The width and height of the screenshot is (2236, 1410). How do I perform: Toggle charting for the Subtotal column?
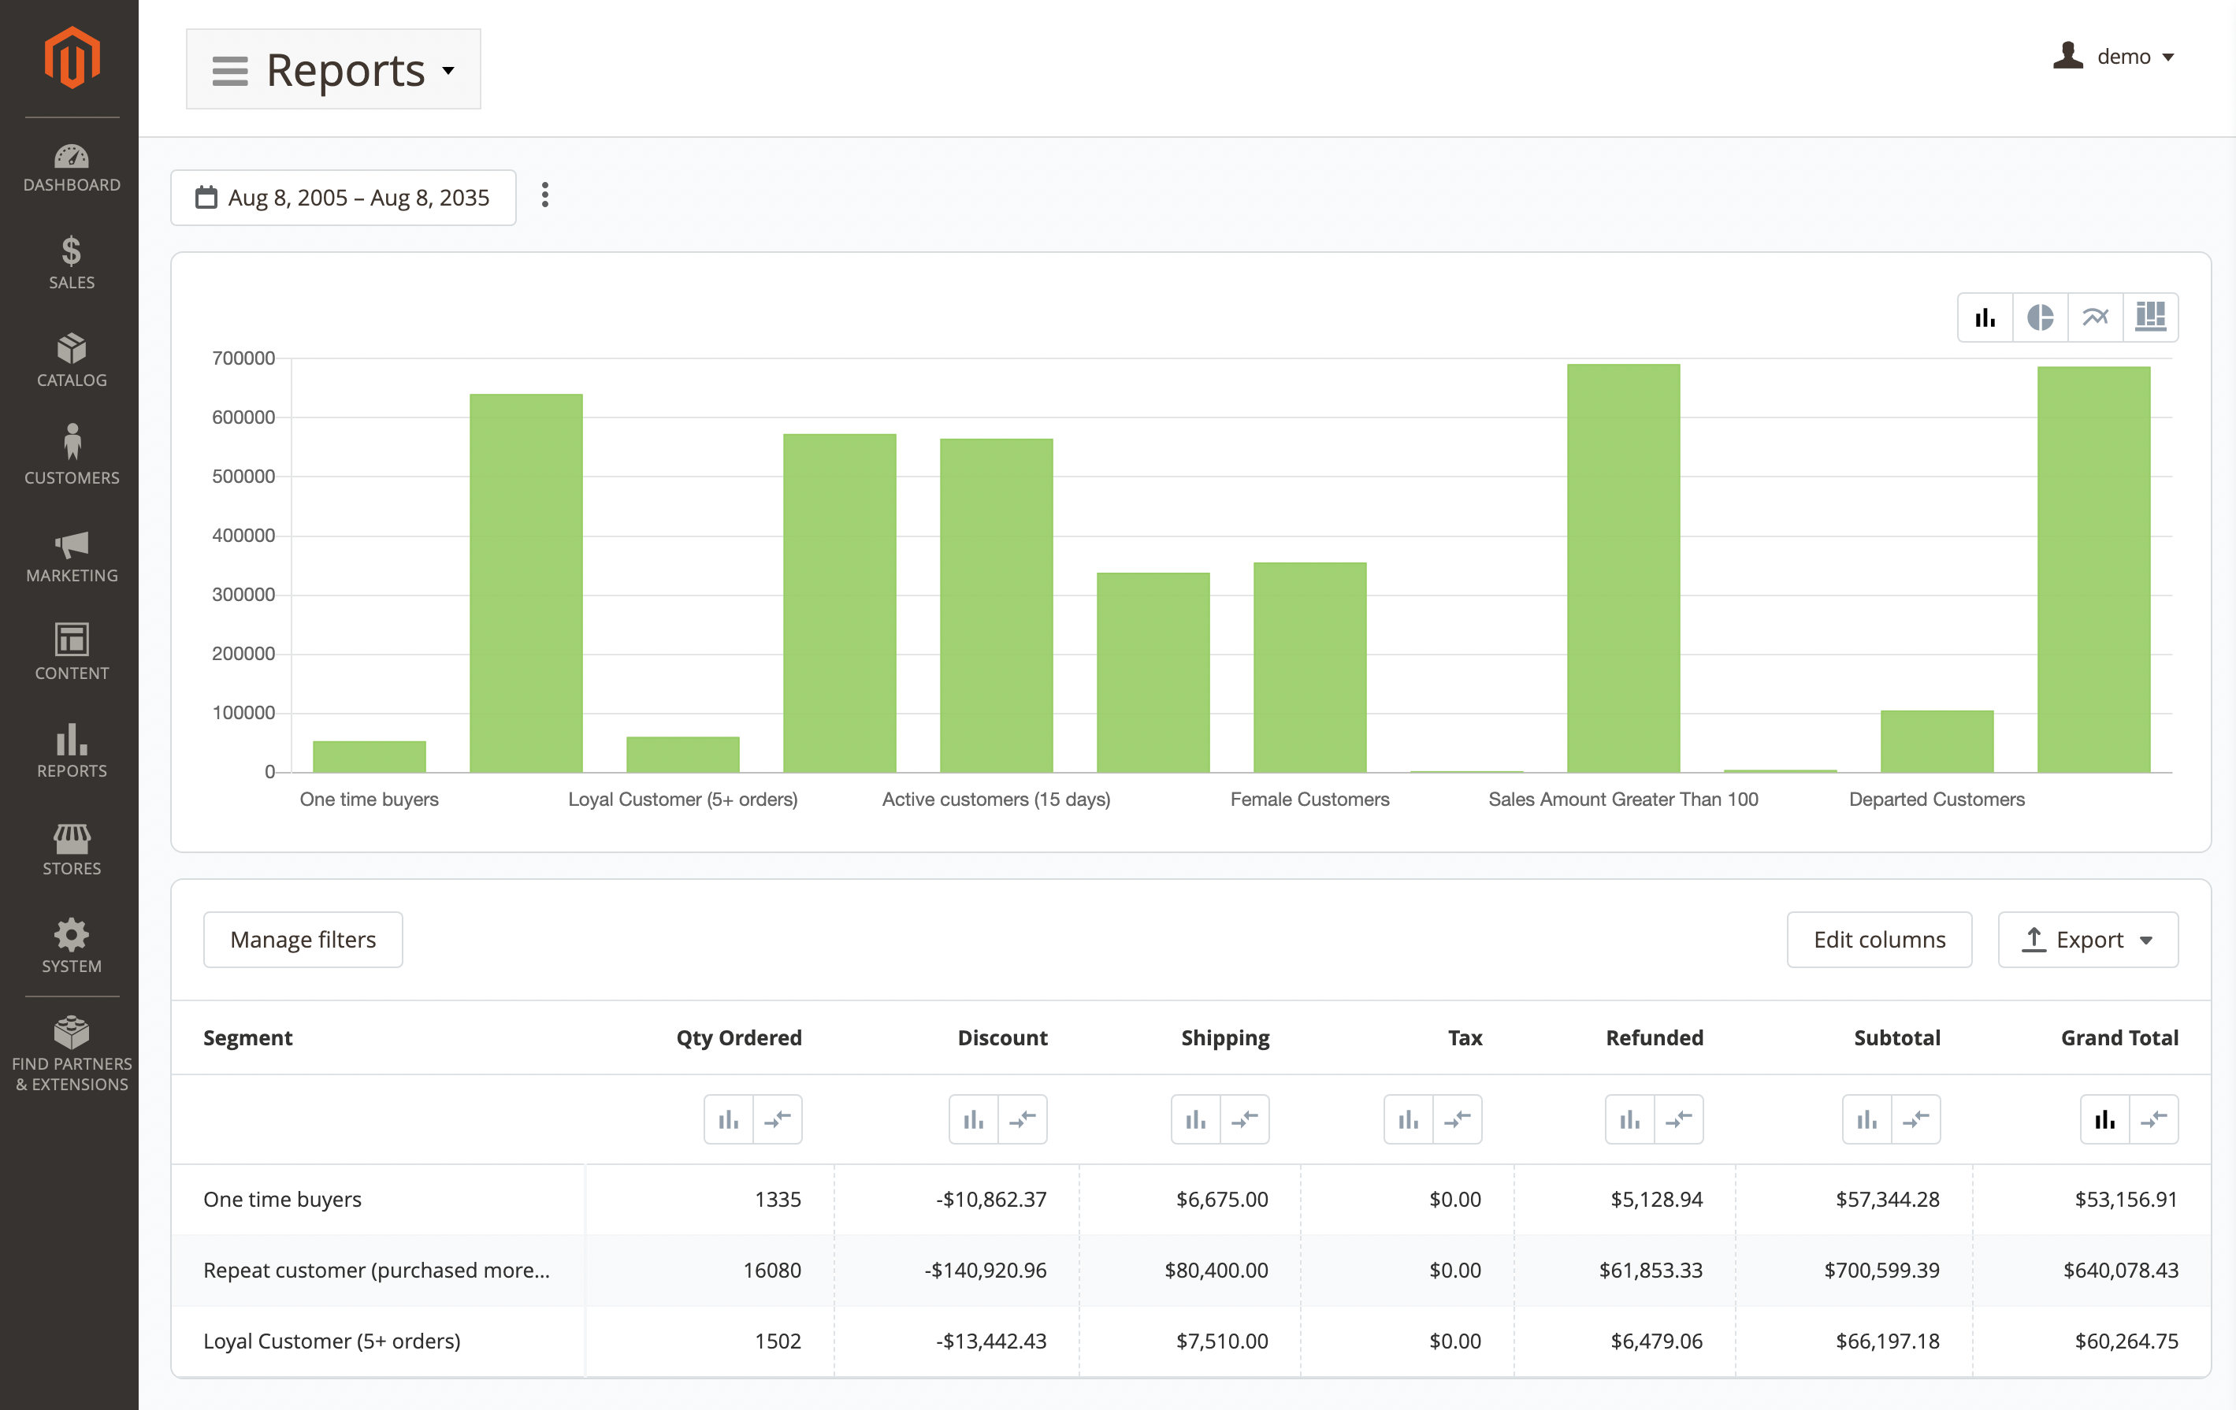click(x=1867, y=1119)
